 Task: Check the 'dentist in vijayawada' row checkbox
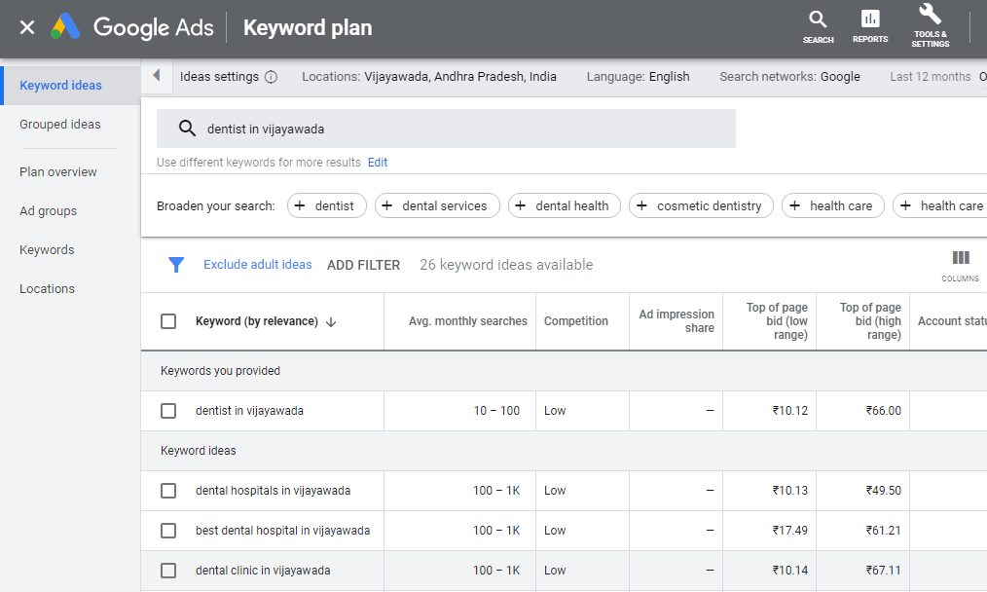point(168,411)
